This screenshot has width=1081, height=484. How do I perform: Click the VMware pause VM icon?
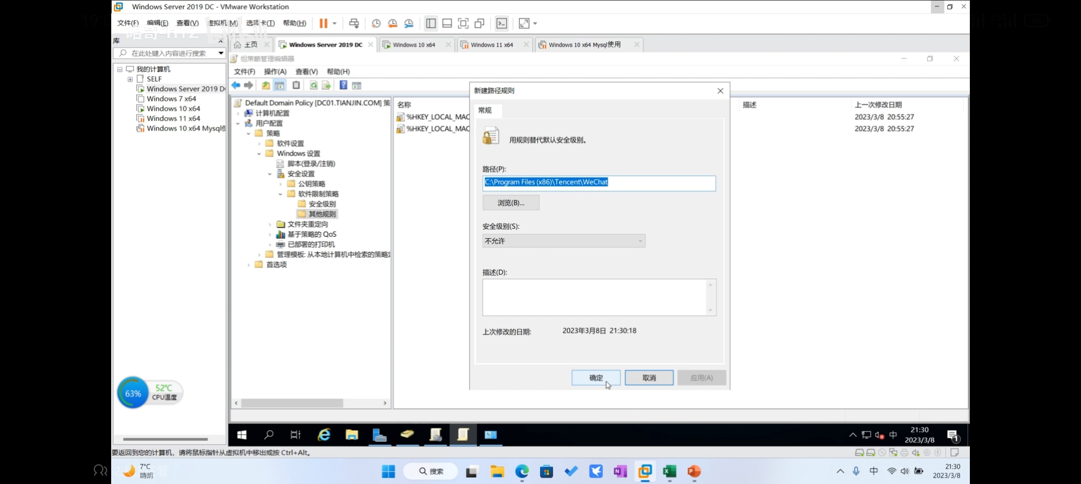[x=323, y=23]
